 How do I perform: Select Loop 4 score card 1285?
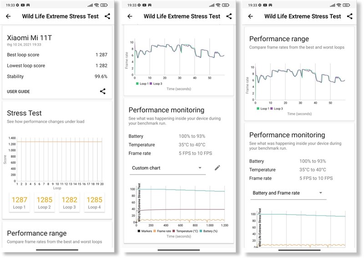coord(94,203)
